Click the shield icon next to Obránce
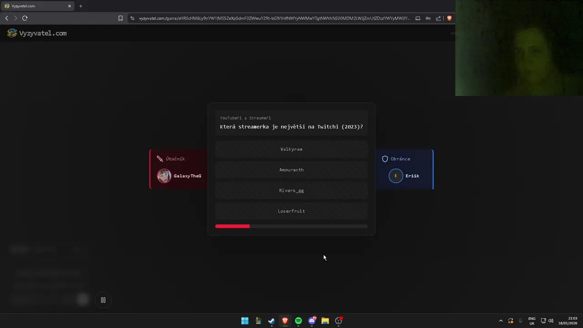The height and width of the screenshot is (328, 583). tap(385, 159)
